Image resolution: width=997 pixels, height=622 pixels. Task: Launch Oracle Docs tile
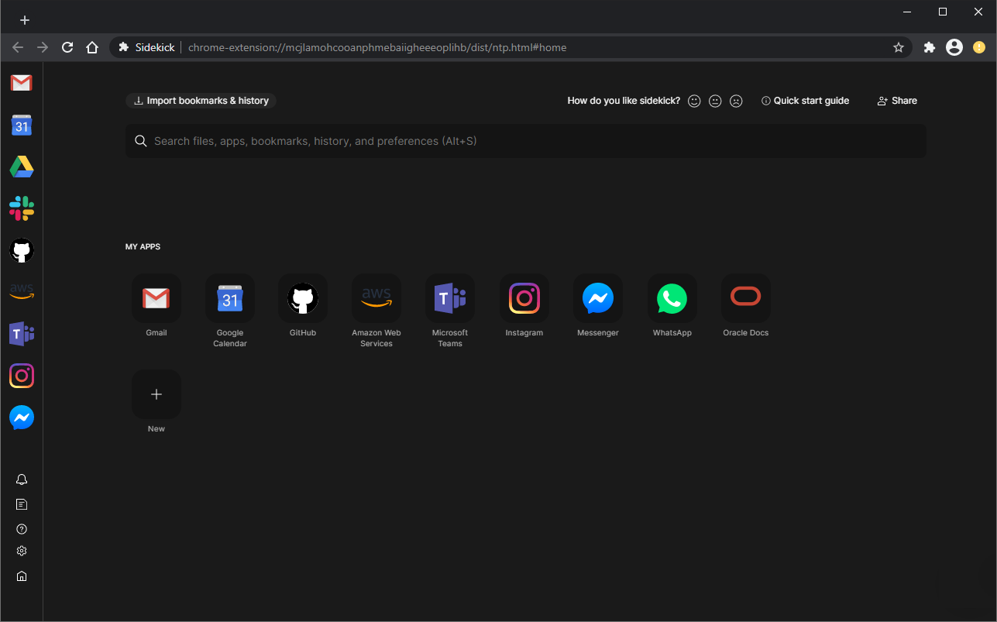746,298
